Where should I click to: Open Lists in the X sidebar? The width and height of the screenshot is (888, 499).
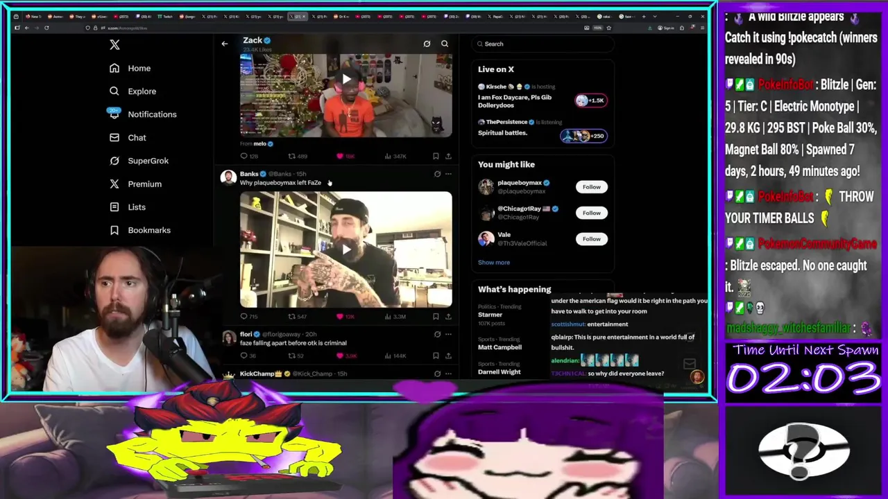[128, 207]
